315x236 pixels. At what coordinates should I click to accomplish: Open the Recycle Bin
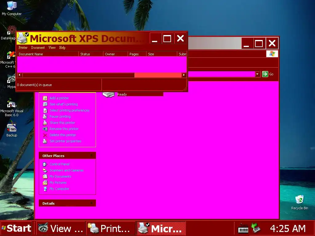click(300, 202)
